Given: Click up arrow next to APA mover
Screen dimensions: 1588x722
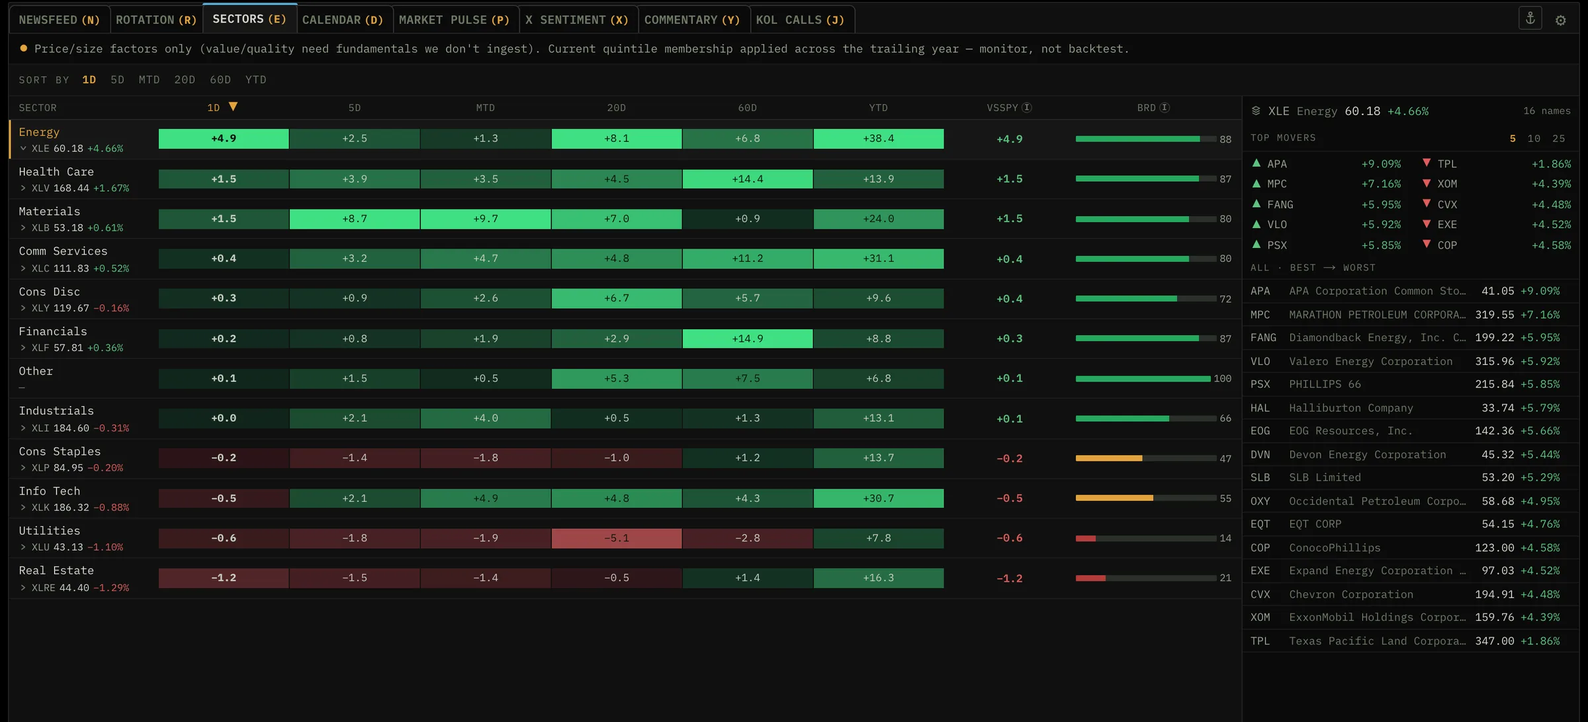Looking at the screenshot, I should (x=1257, y=163).
